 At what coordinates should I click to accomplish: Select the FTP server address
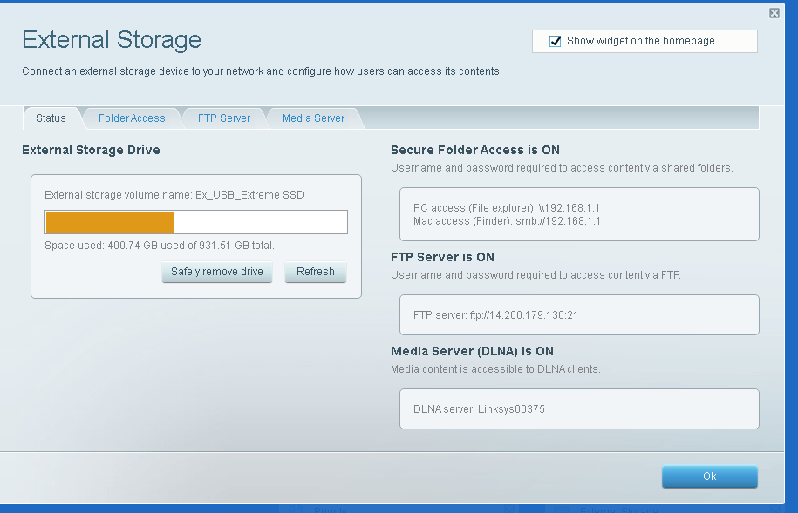point(498,314)
